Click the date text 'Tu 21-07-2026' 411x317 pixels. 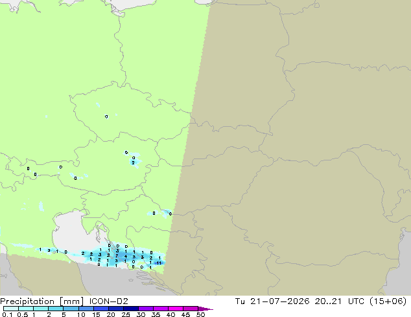272,301
